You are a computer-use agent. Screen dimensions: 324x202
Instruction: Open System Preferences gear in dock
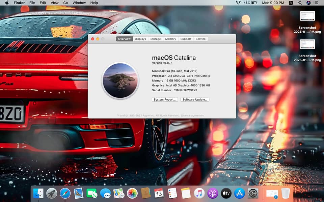tap(253, 193)
